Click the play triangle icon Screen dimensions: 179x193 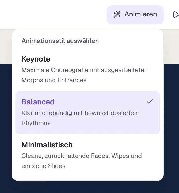point(176,15)
